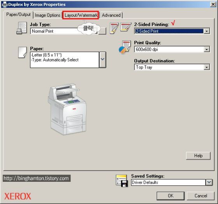Click the Cancel button
Image resolution: width=218 pixels, height=204 pixels.
201,196
